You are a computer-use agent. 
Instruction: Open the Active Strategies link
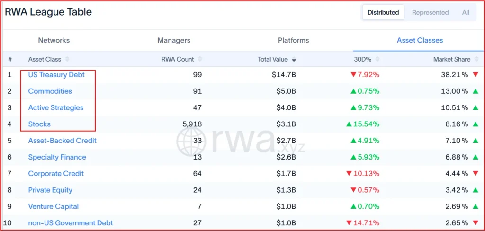[x=56, y=107]
